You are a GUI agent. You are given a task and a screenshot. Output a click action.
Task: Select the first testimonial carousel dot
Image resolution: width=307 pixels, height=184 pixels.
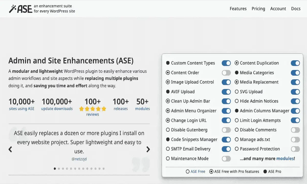(x=55, y=169)
